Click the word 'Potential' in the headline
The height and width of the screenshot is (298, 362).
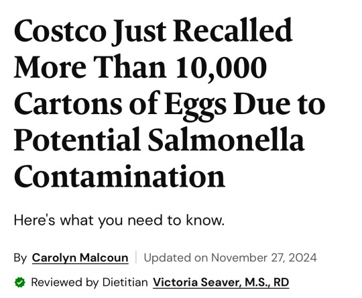78,140
